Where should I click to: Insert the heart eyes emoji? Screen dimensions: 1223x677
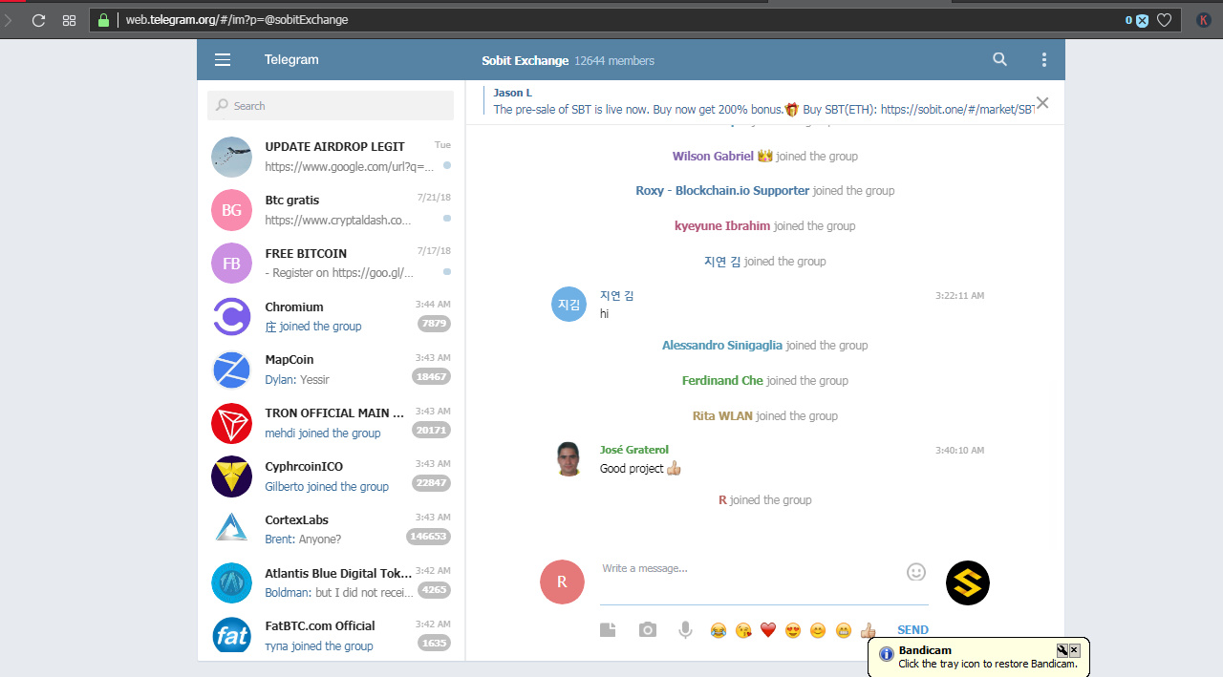pos(792,630)
